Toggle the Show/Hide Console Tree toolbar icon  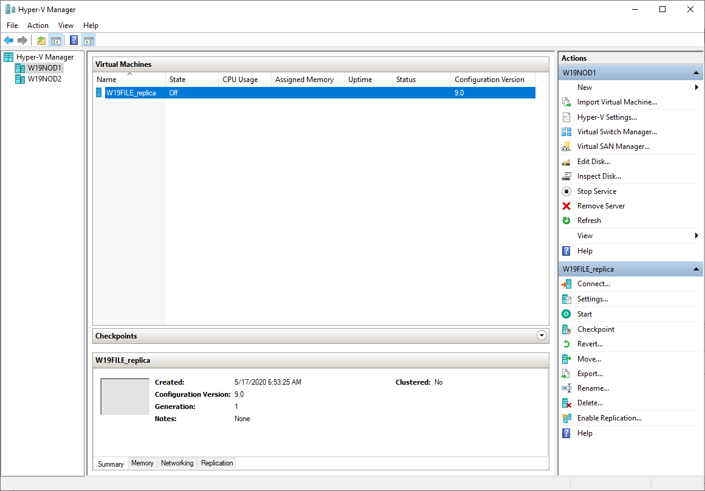point(55,41)
